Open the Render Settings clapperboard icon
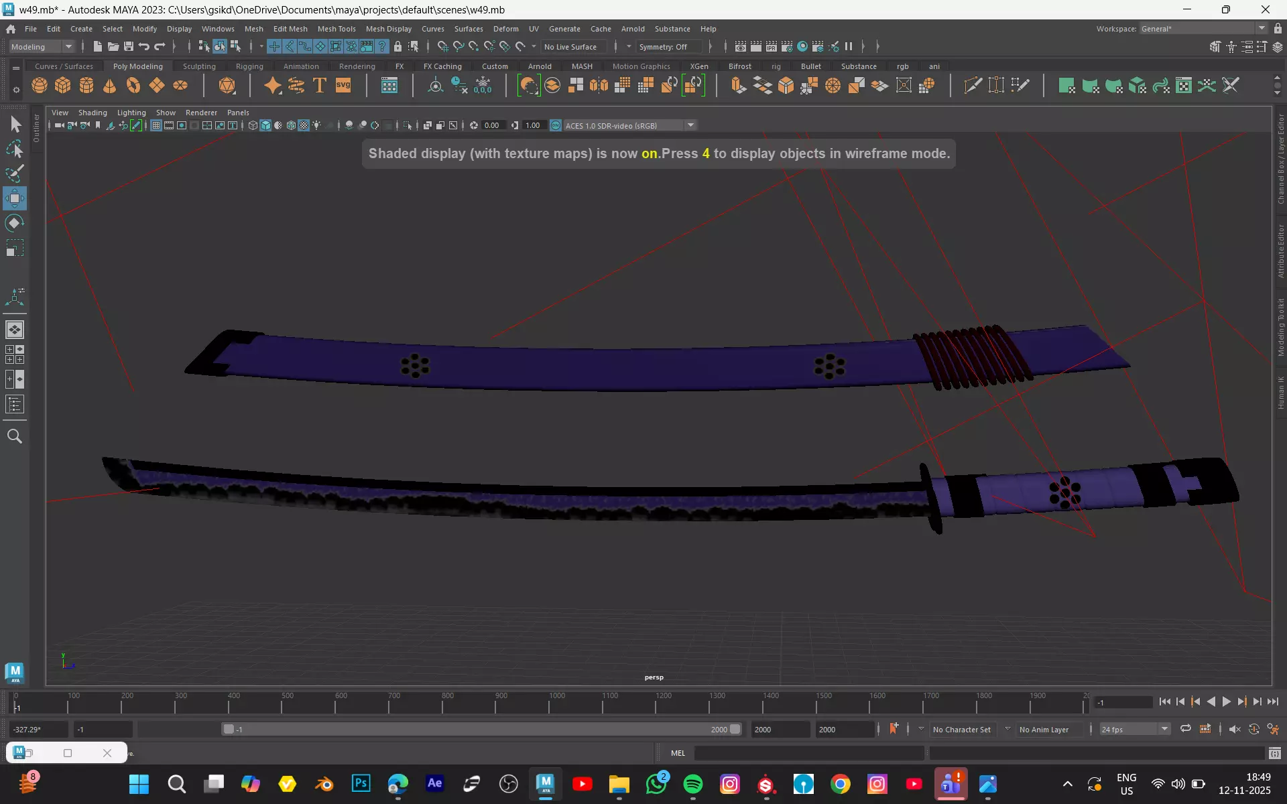This screenshot has height=804, width=1287. [x=787, y=46]
